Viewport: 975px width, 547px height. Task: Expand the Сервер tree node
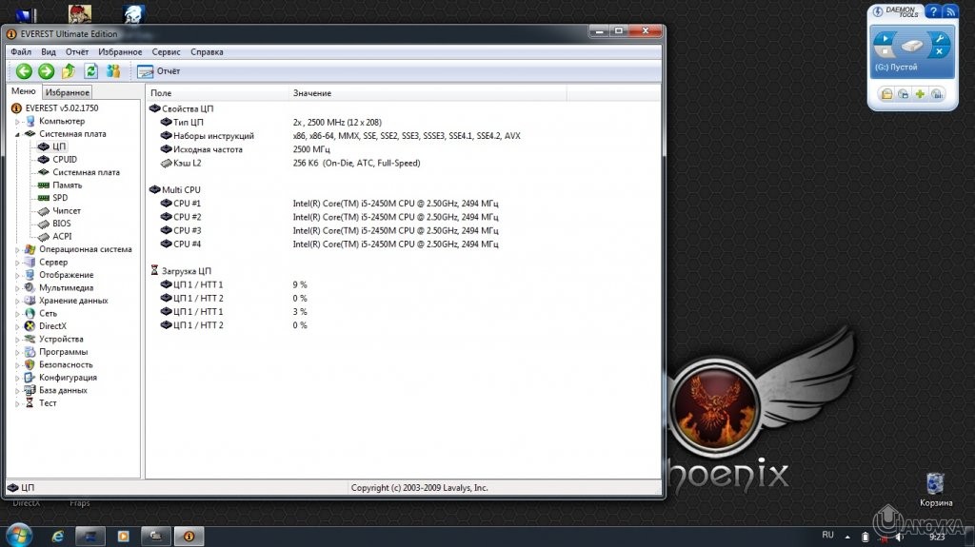pos(17,263)
